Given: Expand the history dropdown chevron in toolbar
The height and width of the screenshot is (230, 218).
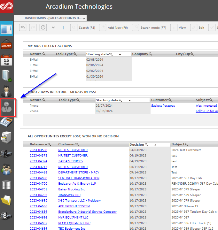Looking at the screenshot, I should tap(53, 27).
